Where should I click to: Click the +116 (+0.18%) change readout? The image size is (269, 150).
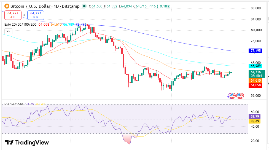pos(159,6)
